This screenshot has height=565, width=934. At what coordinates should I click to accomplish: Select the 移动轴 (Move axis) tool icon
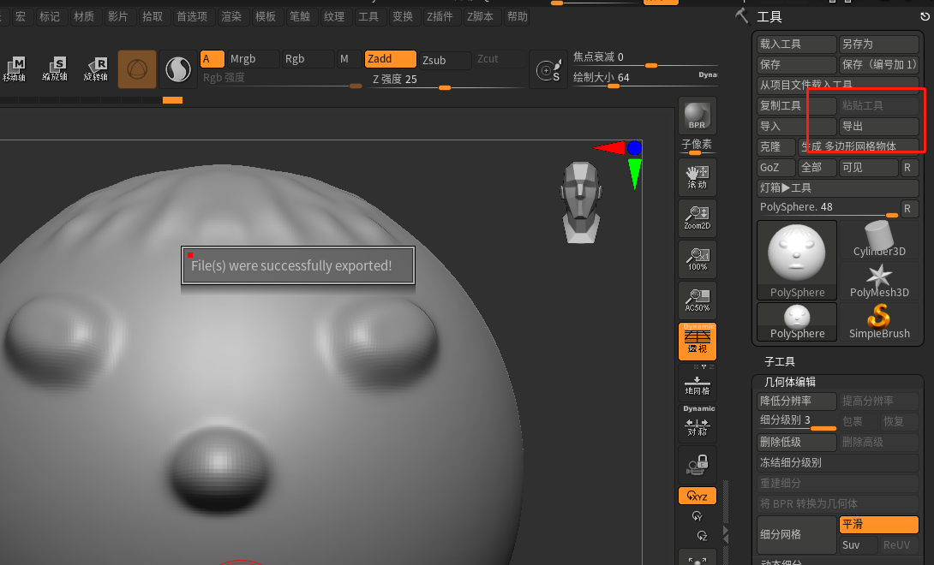coord(15,68)
